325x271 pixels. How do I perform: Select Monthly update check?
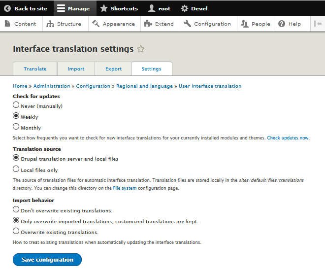coord(16,127)
